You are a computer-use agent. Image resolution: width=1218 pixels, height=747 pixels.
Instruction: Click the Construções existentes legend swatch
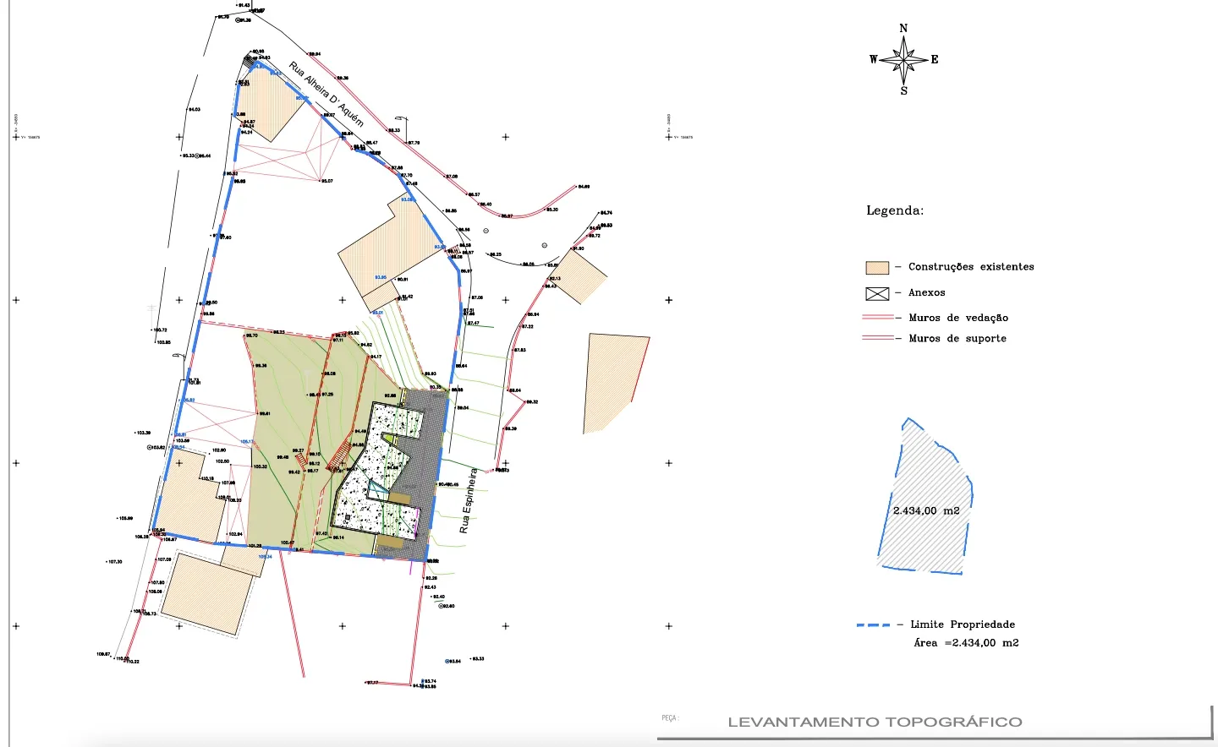click(x=877, y=267)
